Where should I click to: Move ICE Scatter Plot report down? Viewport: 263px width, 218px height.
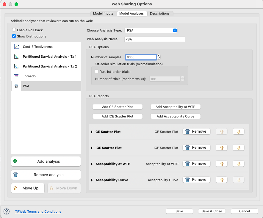239,148
